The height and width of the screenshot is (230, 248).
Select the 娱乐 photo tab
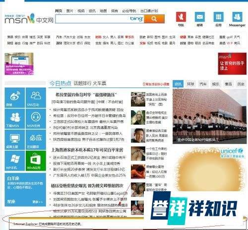(216, 84)
